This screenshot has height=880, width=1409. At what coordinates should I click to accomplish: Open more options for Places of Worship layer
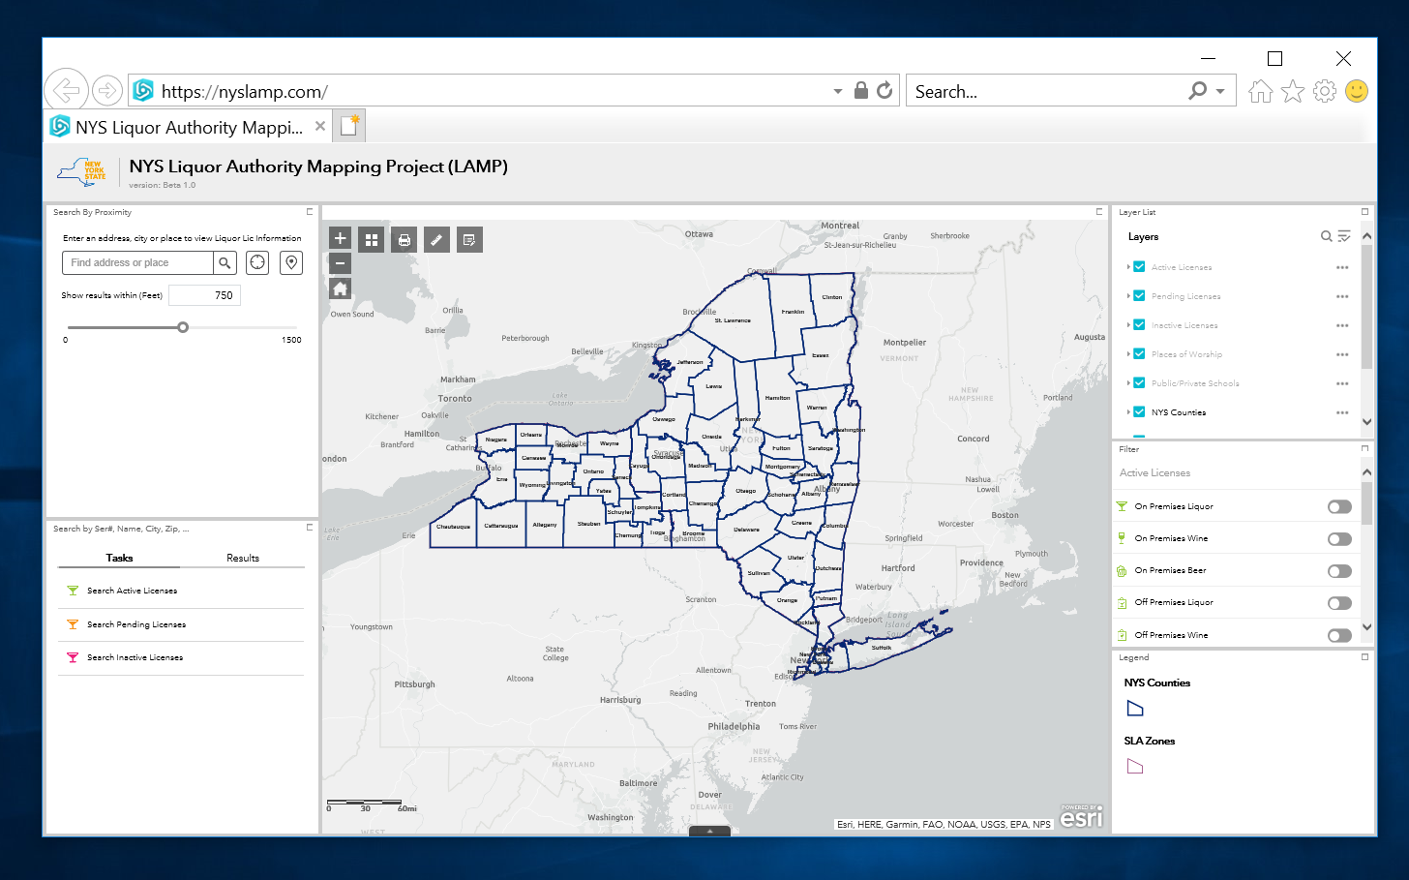point(1342,354)
